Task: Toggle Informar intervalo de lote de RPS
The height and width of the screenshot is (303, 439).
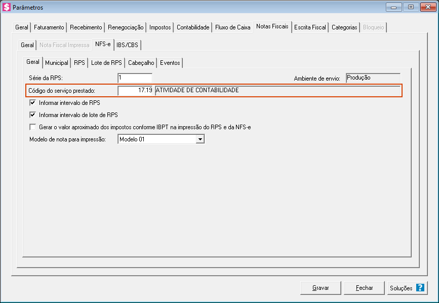Action: point(33,115)
